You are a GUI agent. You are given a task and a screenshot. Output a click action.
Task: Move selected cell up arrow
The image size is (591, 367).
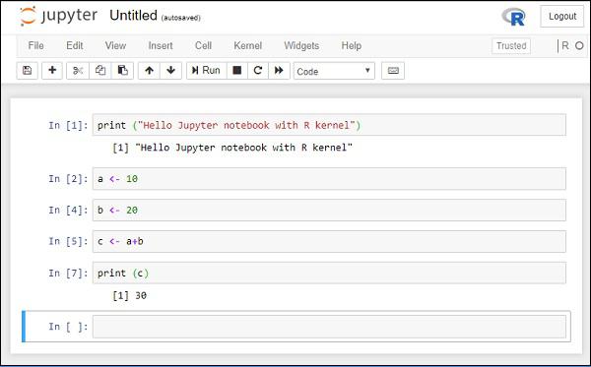click(x=150, y=71)
